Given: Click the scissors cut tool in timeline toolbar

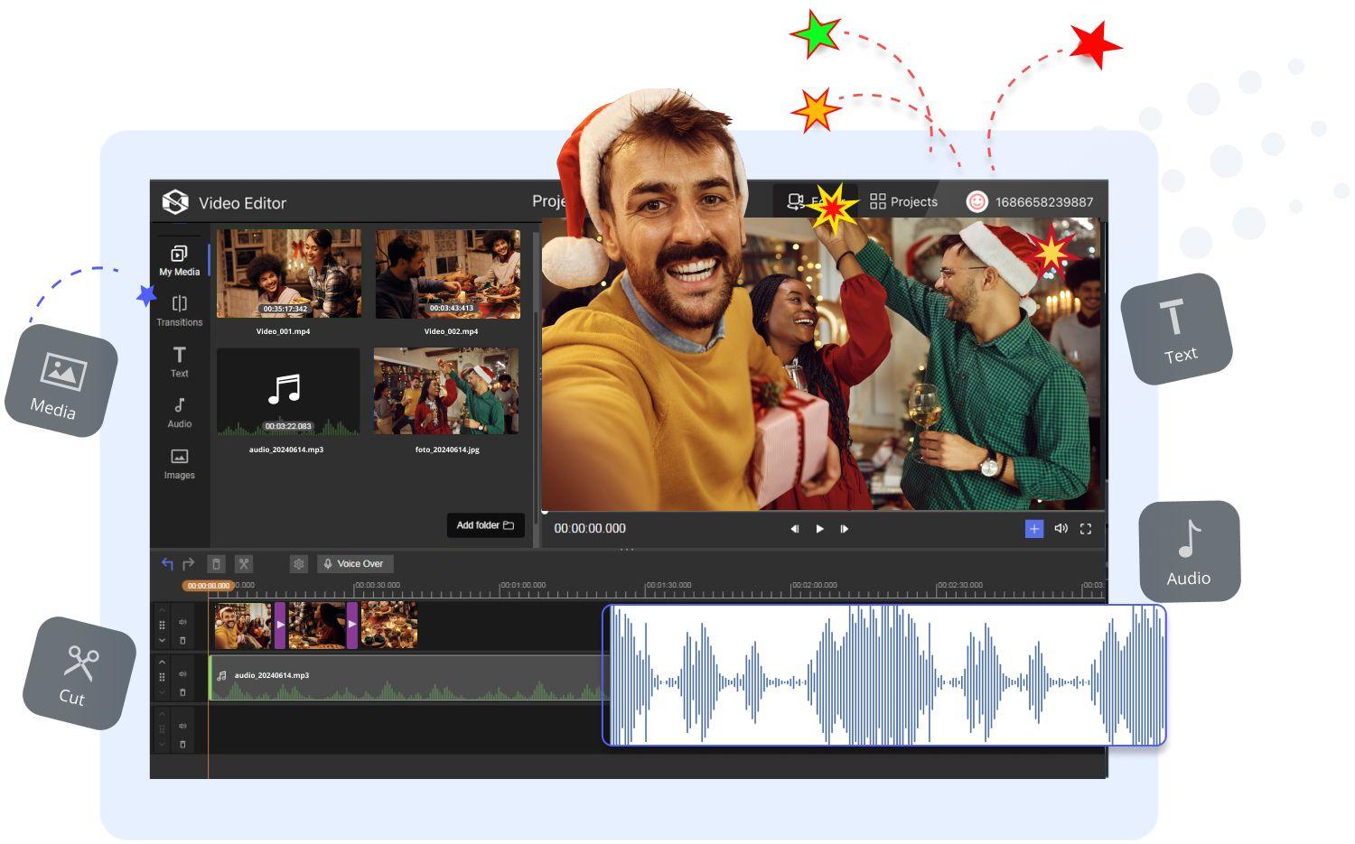Looking at the screenshot, I should click(244, 564).
